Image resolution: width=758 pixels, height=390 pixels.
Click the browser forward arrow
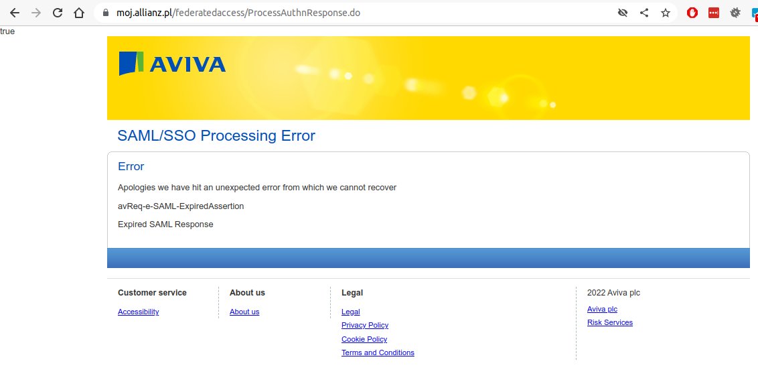point(36,13)
